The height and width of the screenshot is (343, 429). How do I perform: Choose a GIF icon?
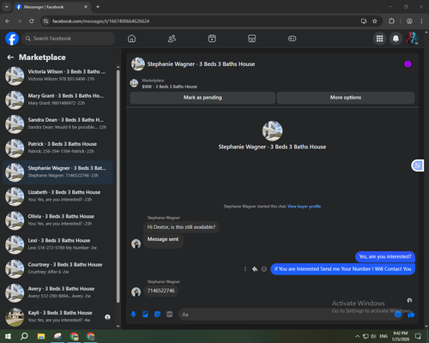(x=170, y=315)
